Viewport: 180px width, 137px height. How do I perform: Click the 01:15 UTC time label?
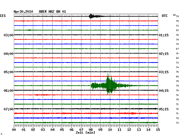164,35
